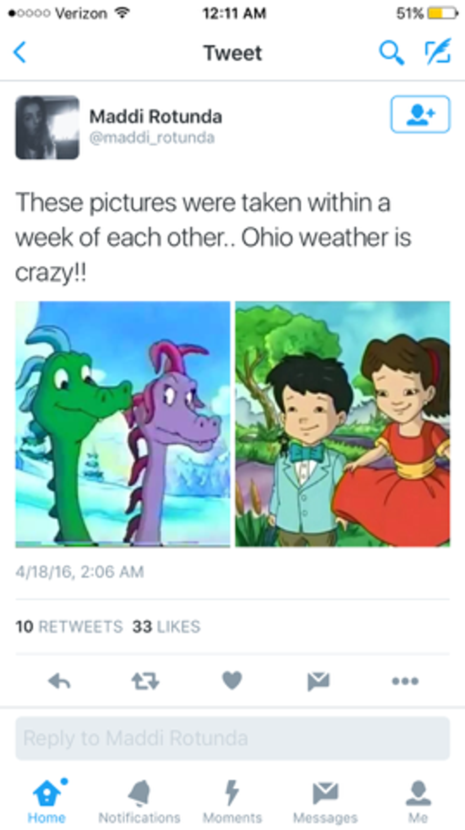
Task: Send tweet via direct message envelope icon
Action: (318, 681)
